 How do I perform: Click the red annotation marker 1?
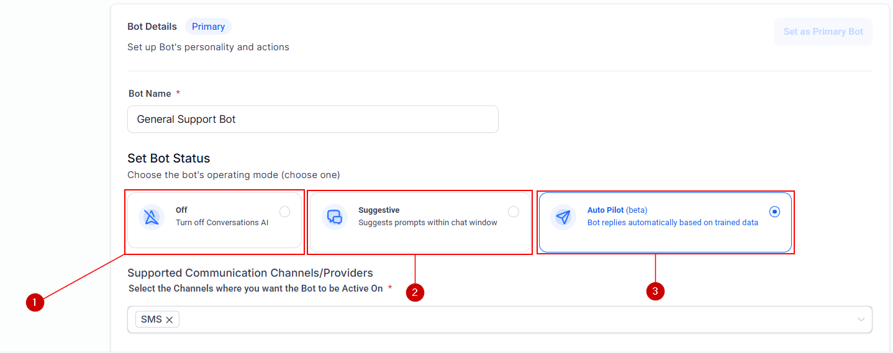coord(35,302)
